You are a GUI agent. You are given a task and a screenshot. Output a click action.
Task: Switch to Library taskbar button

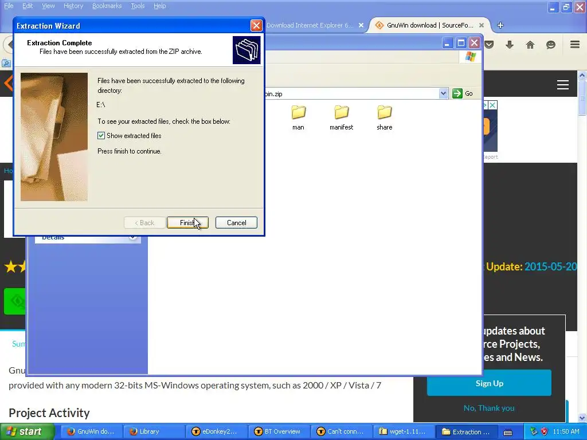(154, 431)
